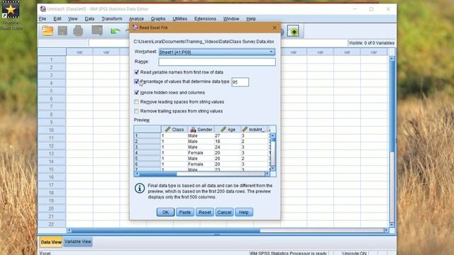
Task: Click the SPSS icon in main title bar
Action: (x=43, y=9)
